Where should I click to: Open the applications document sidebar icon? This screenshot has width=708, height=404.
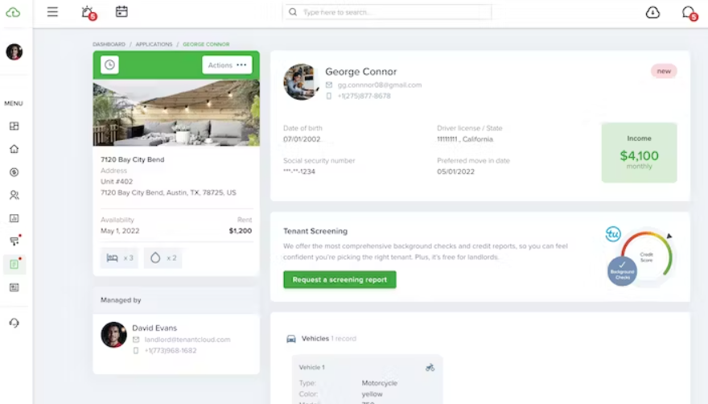click(x=14, y=264)
